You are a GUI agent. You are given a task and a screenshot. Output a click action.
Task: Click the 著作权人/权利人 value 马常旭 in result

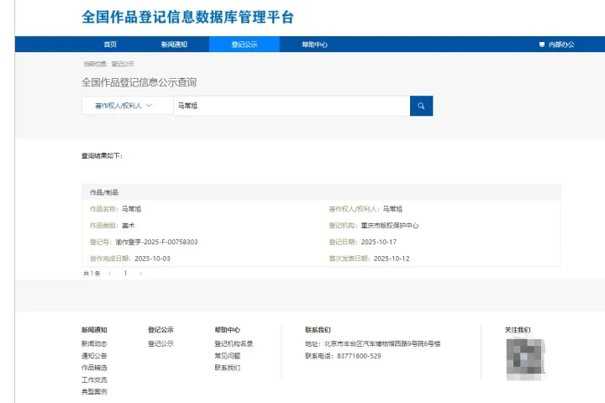392,209
